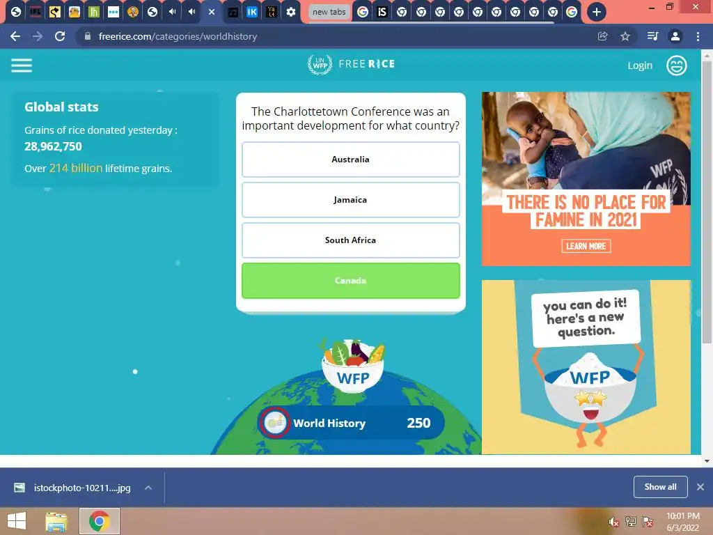Image resolution: width=713 pixels, height=535 pixels.
Task: Expand the istockphoto download options chevron
Action: tap(148, 488)
